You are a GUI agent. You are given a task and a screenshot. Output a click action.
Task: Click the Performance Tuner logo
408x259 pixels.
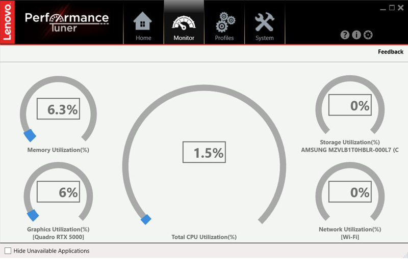point(67,22)
